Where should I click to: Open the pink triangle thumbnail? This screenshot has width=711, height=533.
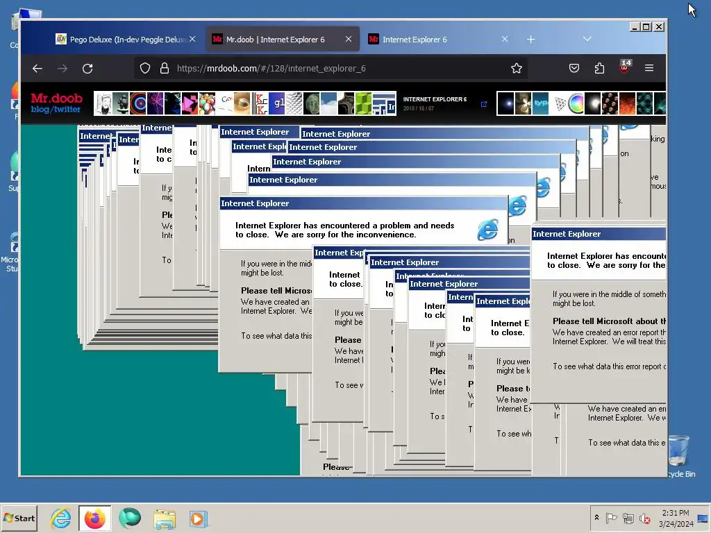tap(190, 103)
